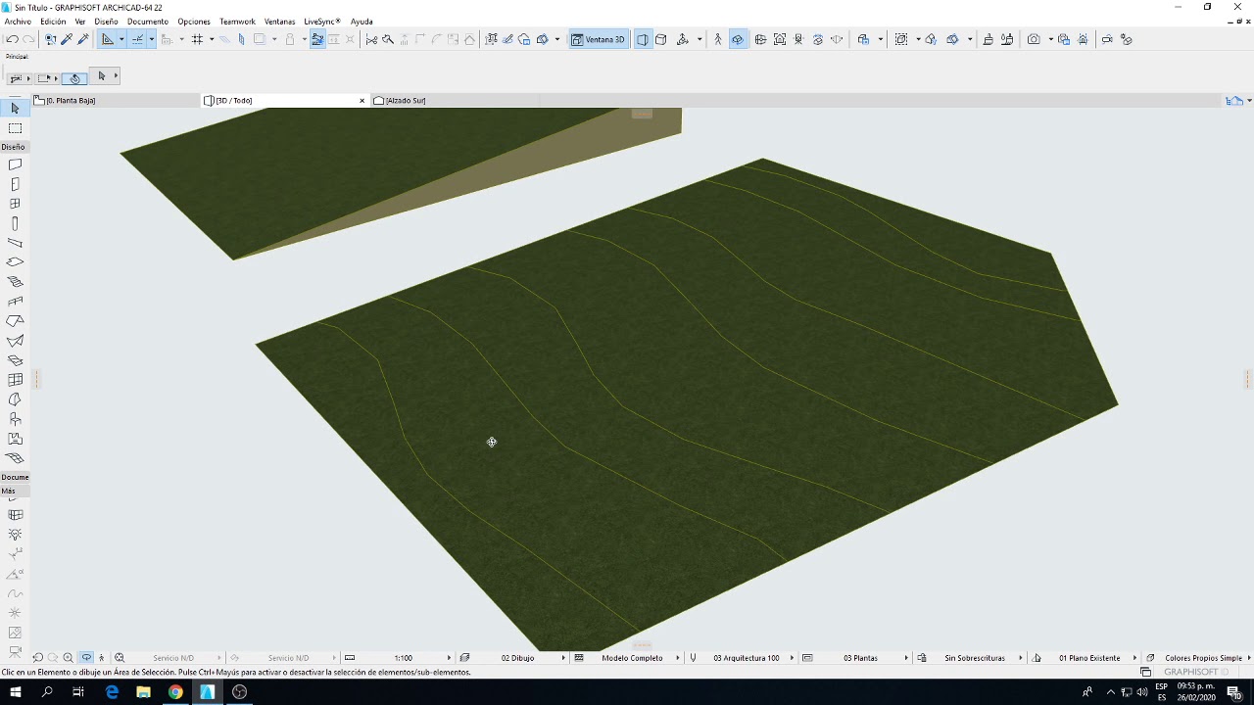
Task: Open the Sin Sobrescrituras dropdown
Action: click(x=974, y=658)
